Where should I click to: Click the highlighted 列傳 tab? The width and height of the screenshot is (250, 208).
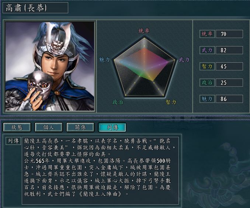click(x=112, y=127)
